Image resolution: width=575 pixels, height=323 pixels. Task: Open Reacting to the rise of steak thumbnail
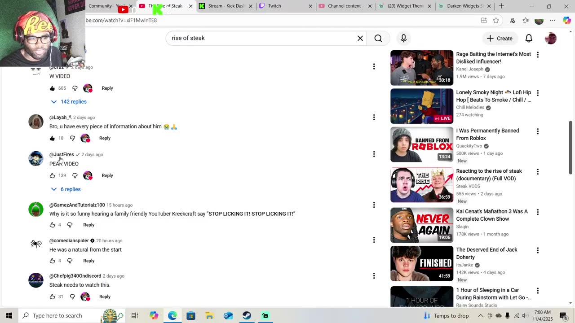(422, 185)
